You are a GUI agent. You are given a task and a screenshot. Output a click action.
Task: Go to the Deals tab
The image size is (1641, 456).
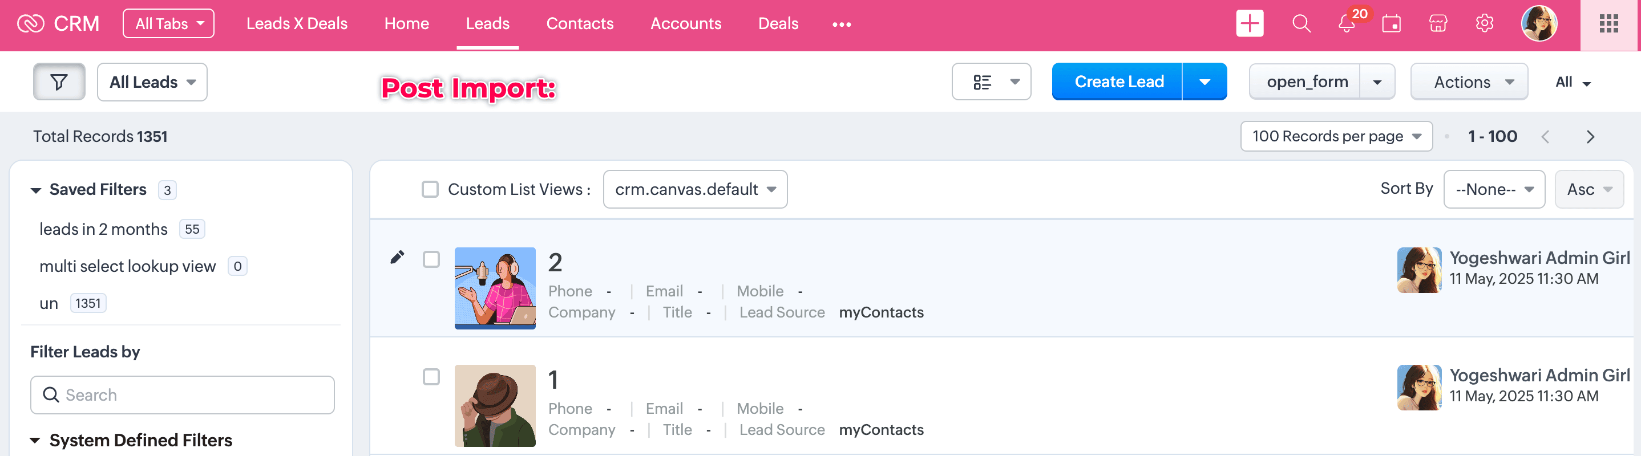tap(778, 24)
